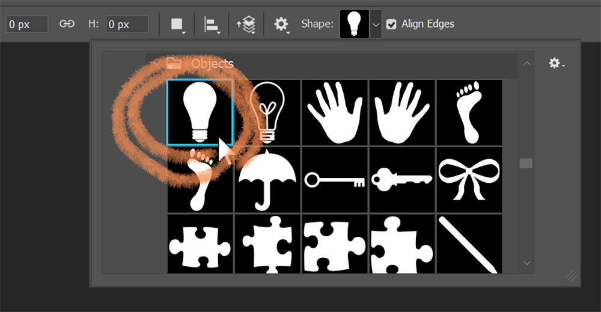The width and height of the screenshot is (601, 312).
Task: Pick the footprint shape in the second row
Action: 200,180
